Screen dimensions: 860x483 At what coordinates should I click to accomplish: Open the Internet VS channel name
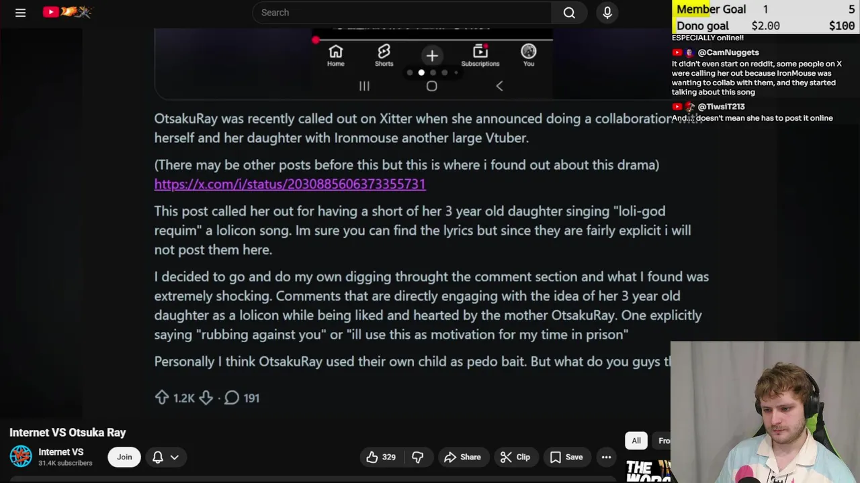coord(60,452)
